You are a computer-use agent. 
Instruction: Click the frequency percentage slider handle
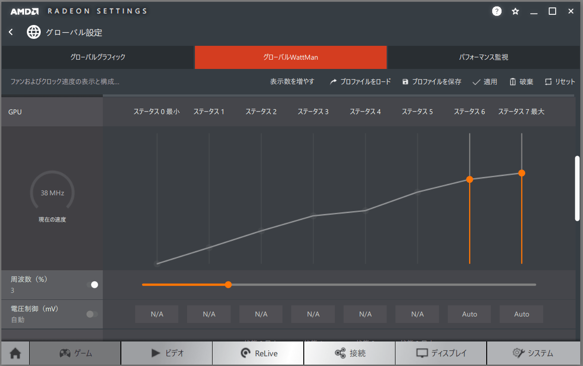pos(228,285)
